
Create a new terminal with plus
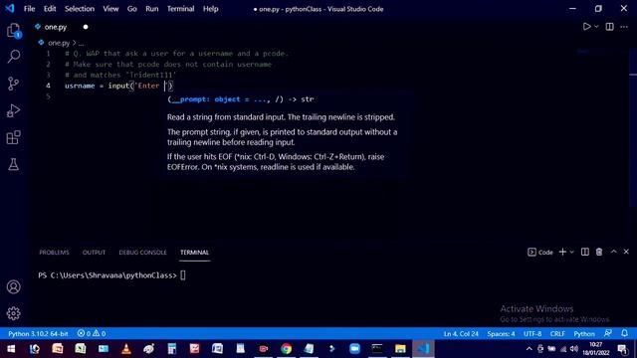pos(562,252)
